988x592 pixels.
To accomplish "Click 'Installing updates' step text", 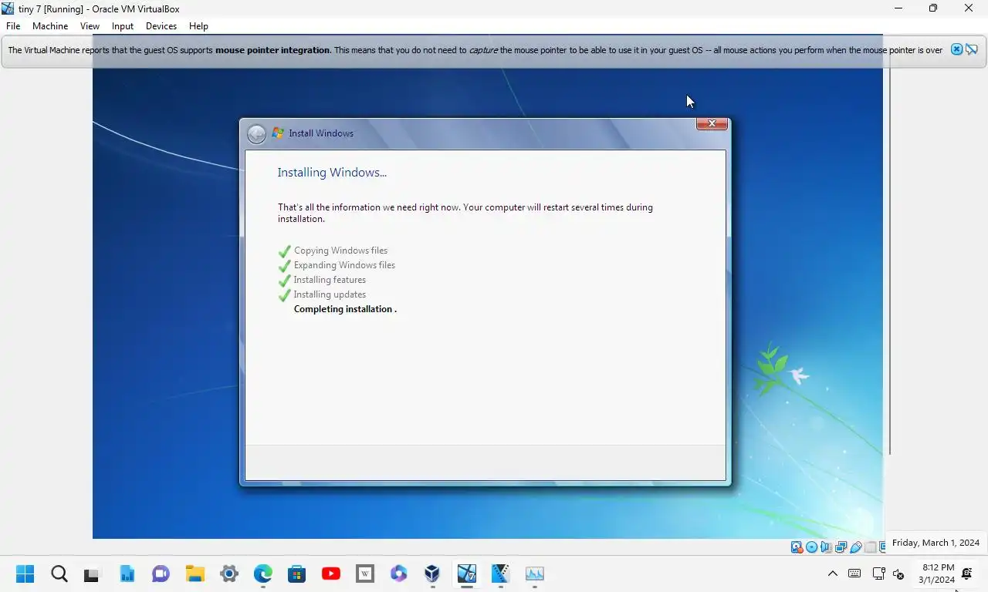I will click(330, 294).
